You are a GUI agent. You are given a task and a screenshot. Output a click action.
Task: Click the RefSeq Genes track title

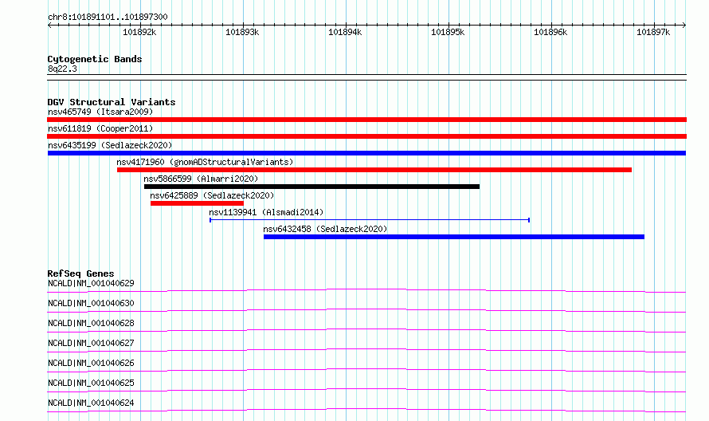(80, 273)
